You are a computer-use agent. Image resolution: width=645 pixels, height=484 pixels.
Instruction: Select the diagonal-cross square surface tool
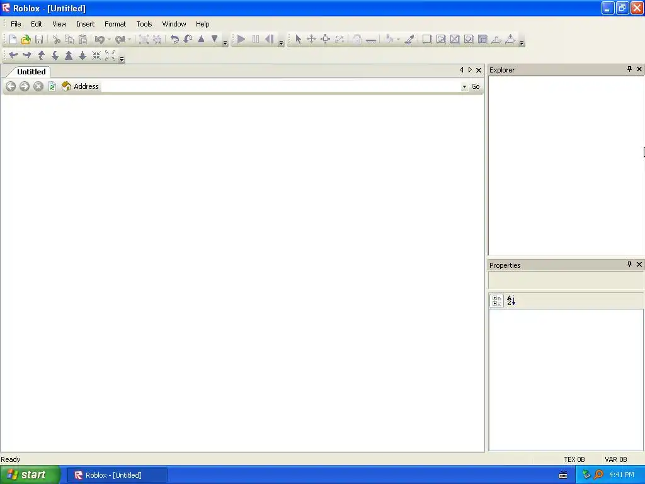point(455,40)
